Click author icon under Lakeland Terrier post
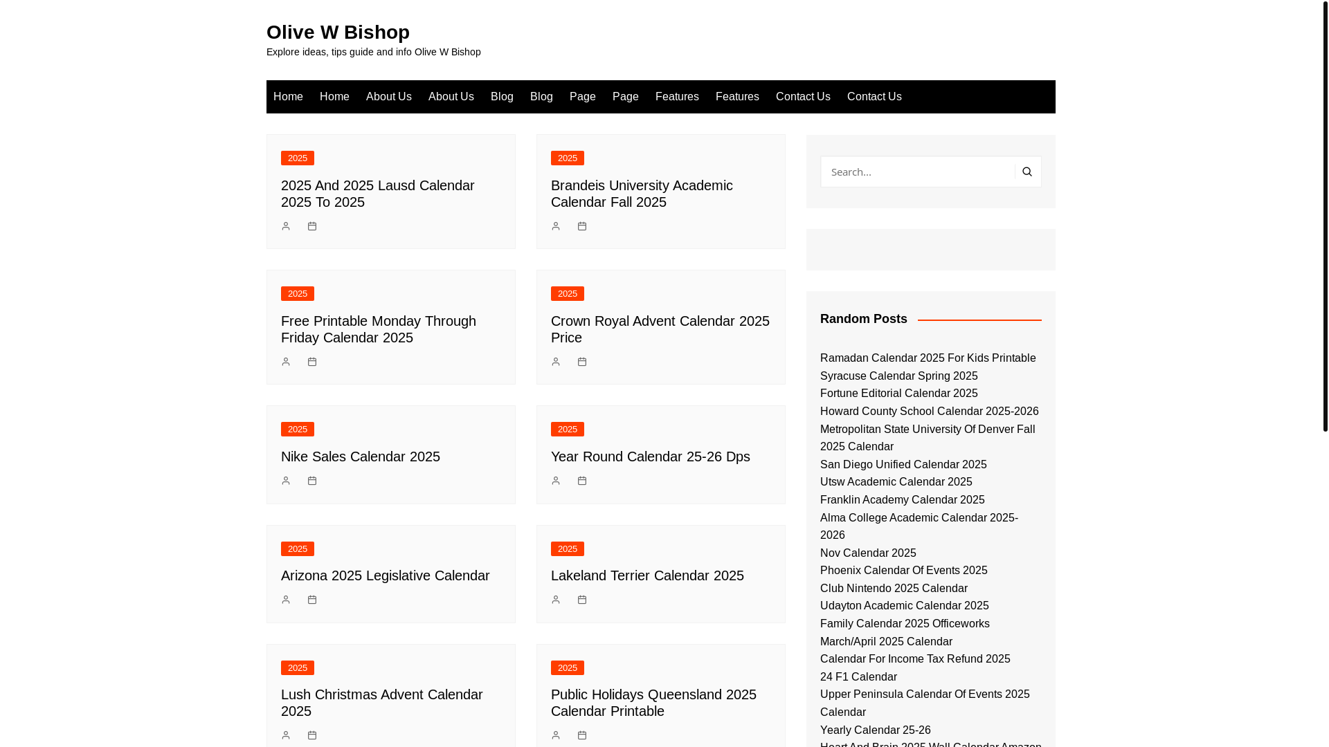 (556, 600)
